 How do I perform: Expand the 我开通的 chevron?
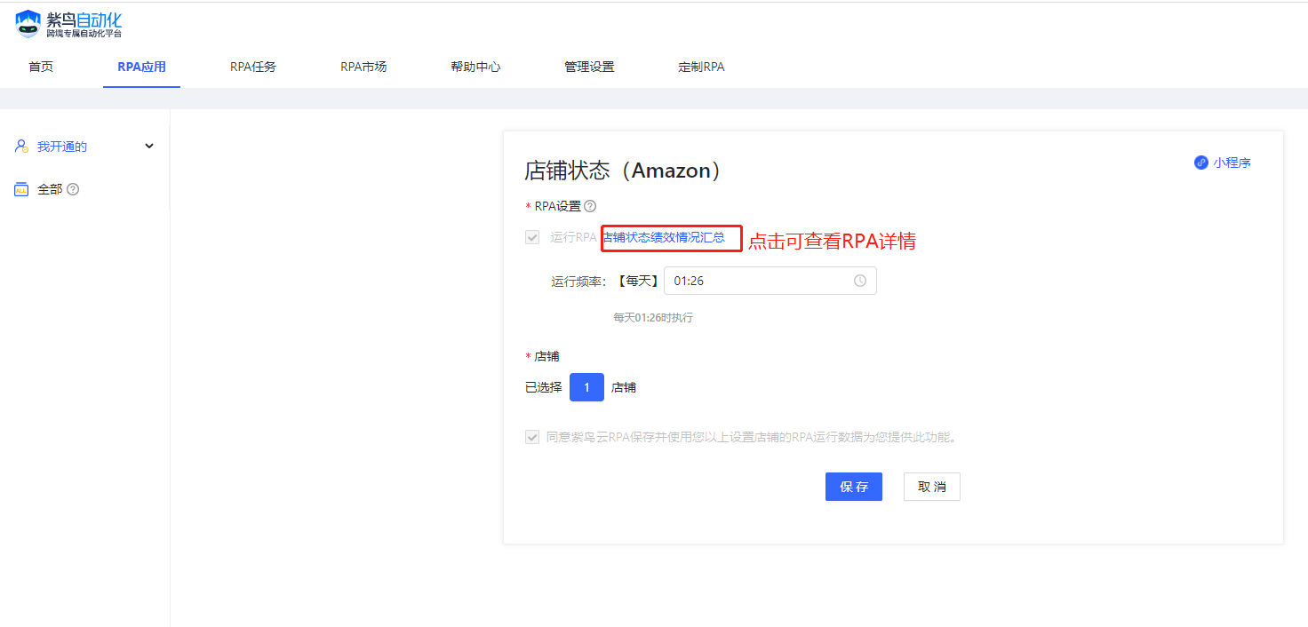[149, 147]
